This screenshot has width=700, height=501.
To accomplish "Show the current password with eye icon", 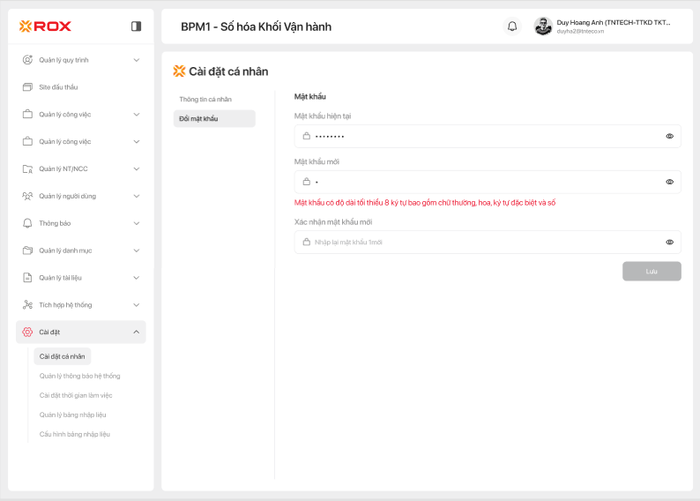I will point(669,136).
